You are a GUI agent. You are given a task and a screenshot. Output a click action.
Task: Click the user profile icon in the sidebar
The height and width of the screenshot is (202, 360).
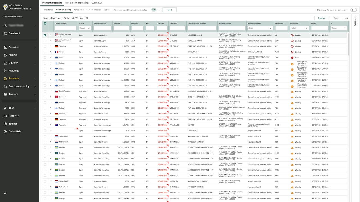5,25
